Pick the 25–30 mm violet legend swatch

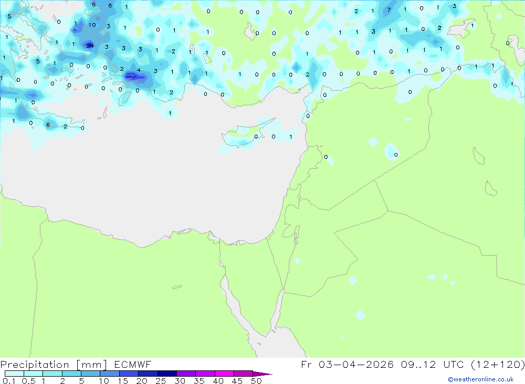tap(167, 374)
